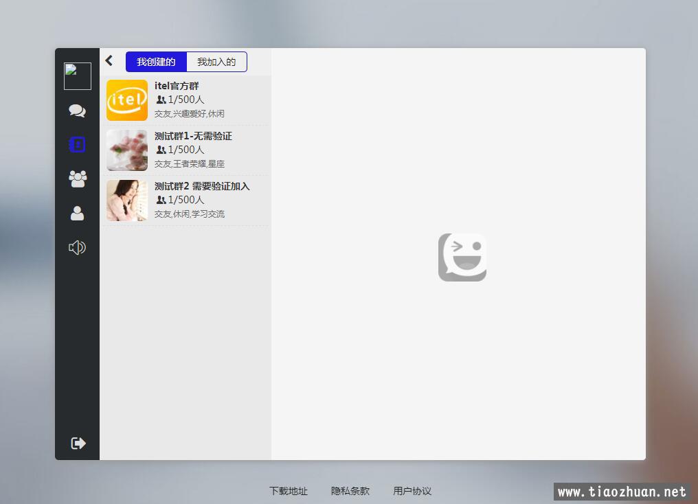Select the blue address book icon
This screenshot has width=698, height=504.
coord(78,145)
